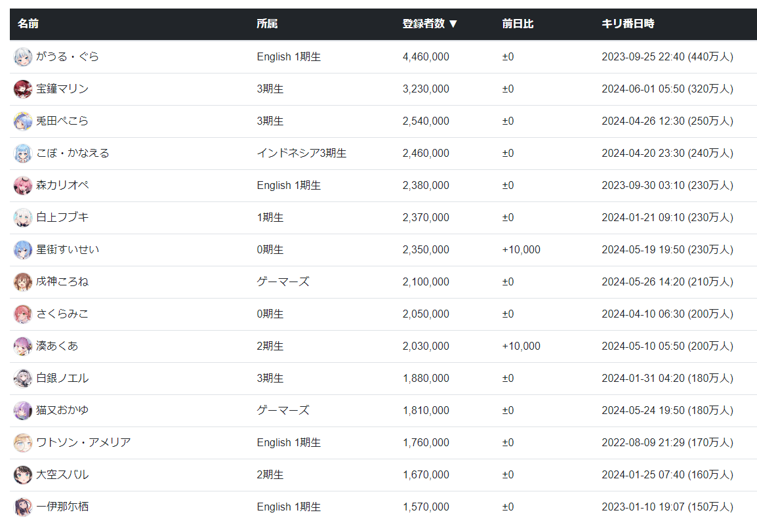Open 大空スバル name link
This screenshot has width=757, height=521.
point(62,474)
